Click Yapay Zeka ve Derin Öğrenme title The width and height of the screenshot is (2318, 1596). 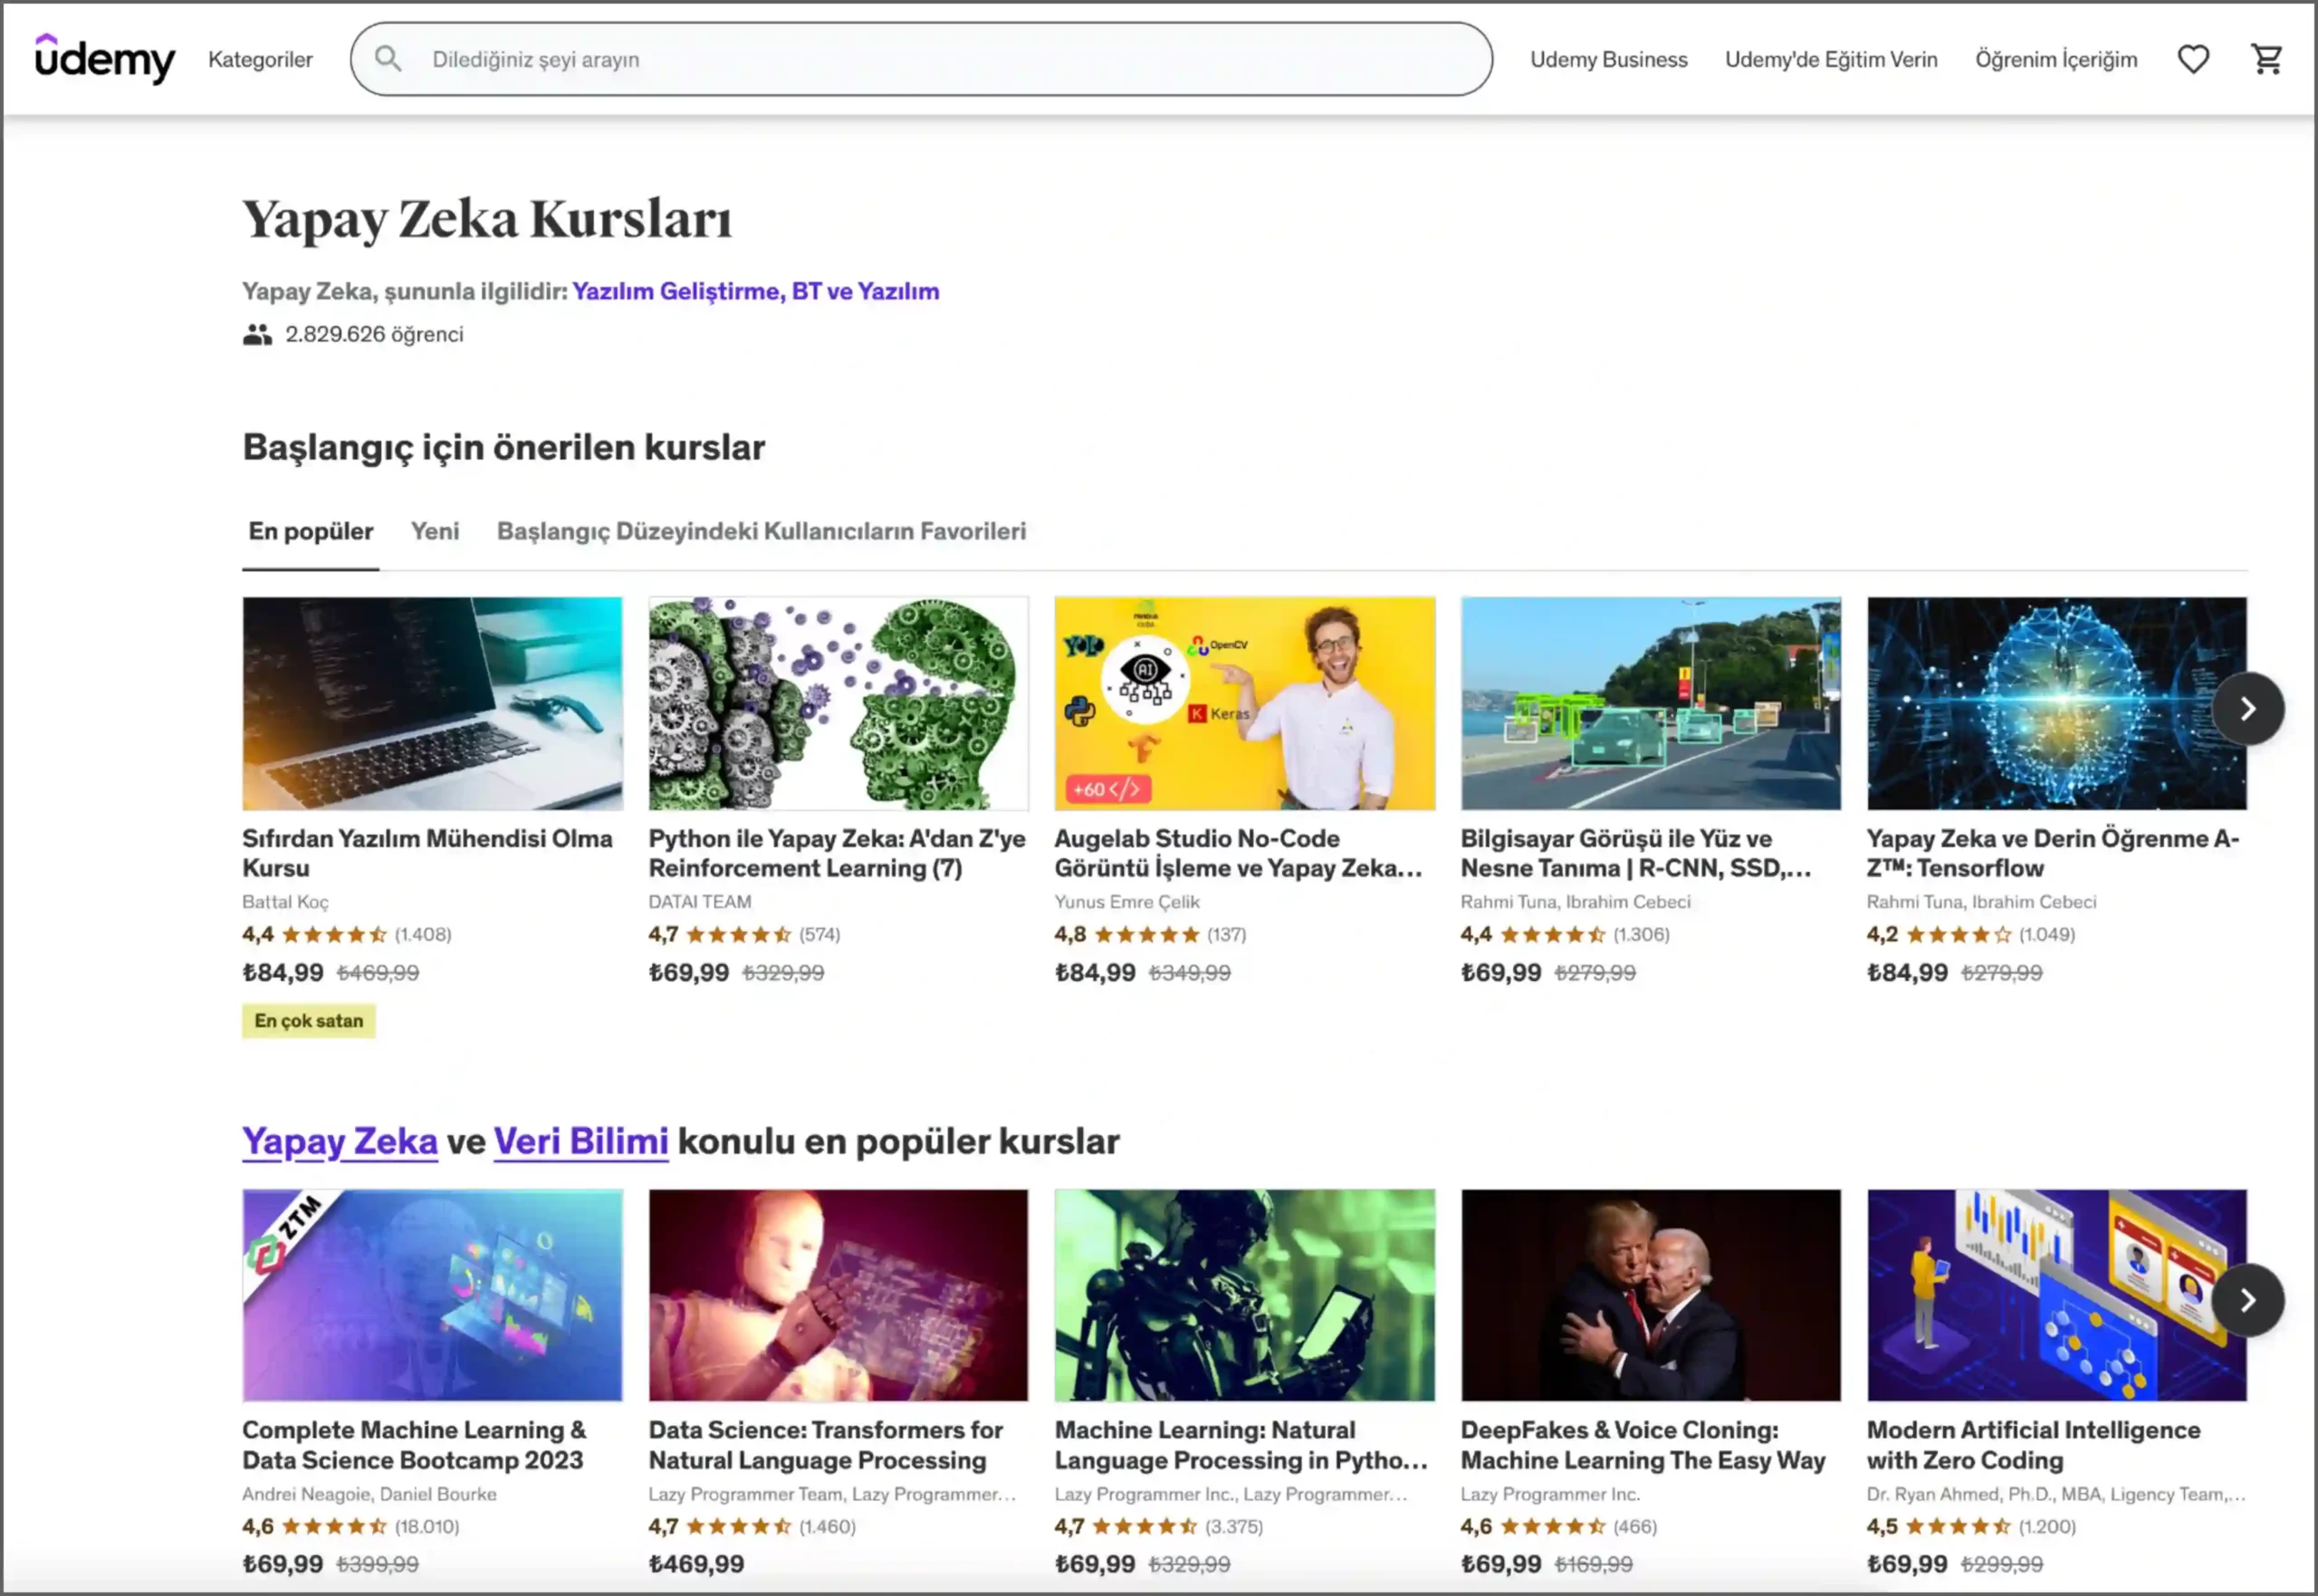[x=2053, y=853]
